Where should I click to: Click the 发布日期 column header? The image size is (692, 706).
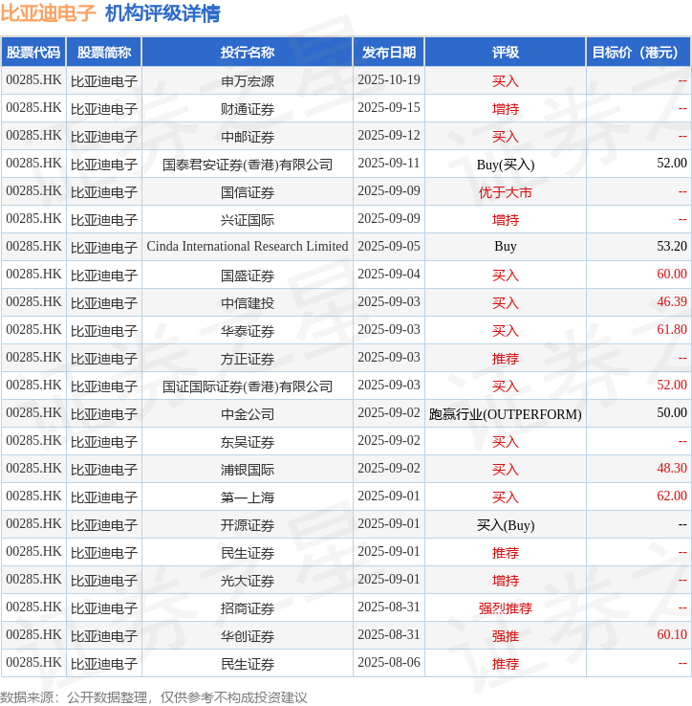click(389, 53)
